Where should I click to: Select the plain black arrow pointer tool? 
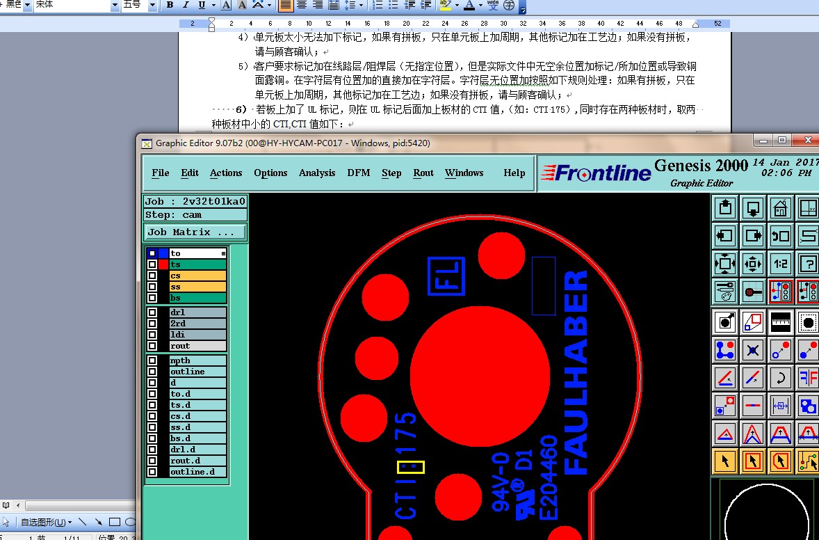pyautogui.click(x=725, y=461)
